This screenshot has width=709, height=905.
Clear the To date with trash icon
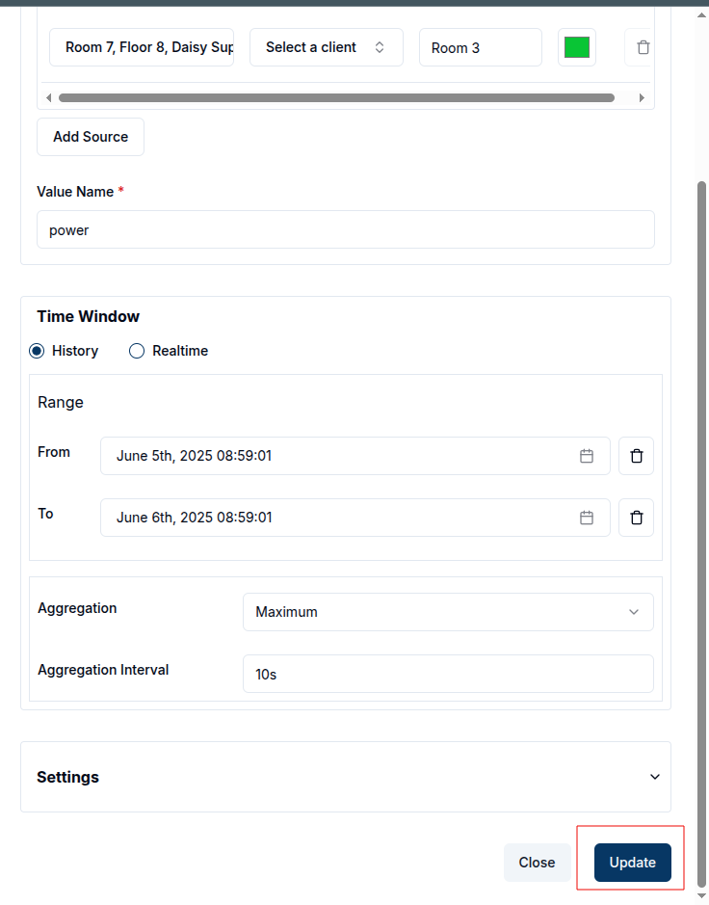coord(636,518)
